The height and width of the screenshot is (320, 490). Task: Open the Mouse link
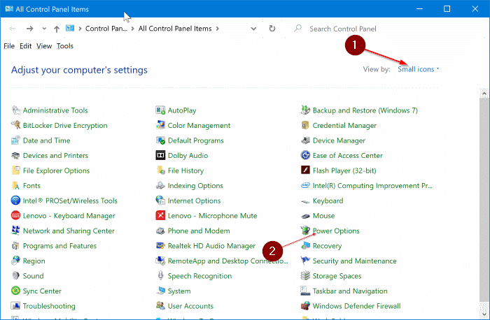[x=323, y=215]
